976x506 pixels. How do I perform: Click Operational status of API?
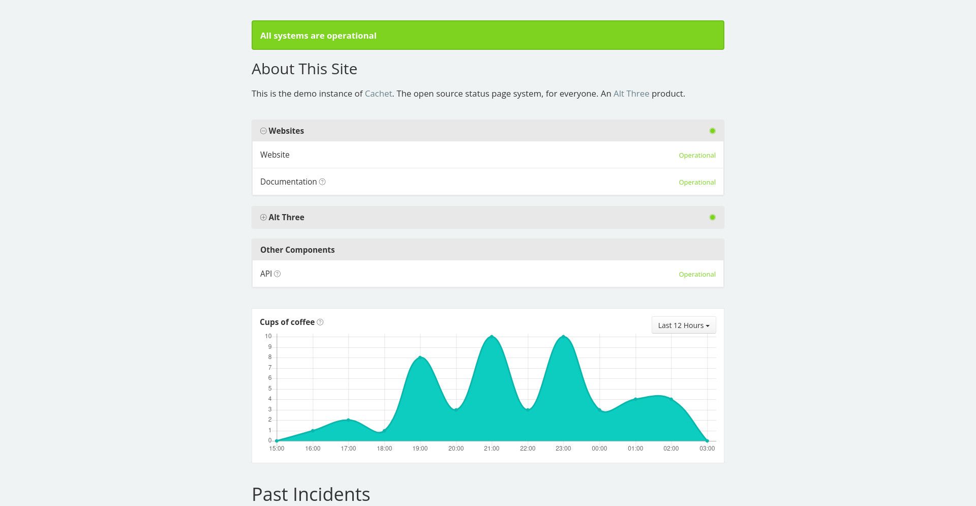pos(697,274)
